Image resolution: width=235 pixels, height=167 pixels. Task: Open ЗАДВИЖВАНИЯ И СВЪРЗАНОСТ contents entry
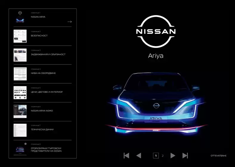48,54
